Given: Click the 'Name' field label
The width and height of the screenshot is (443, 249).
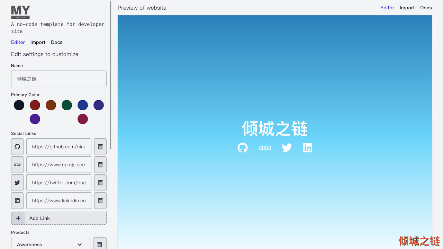Looking at the screenshot, I should (17, 66).
